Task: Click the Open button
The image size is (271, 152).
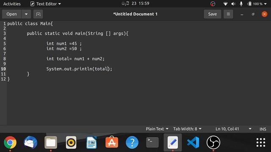Action: (x=11, y=14)
